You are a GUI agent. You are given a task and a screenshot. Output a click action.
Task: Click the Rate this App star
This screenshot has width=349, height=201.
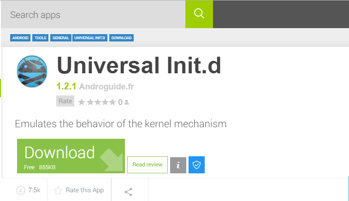58,190
